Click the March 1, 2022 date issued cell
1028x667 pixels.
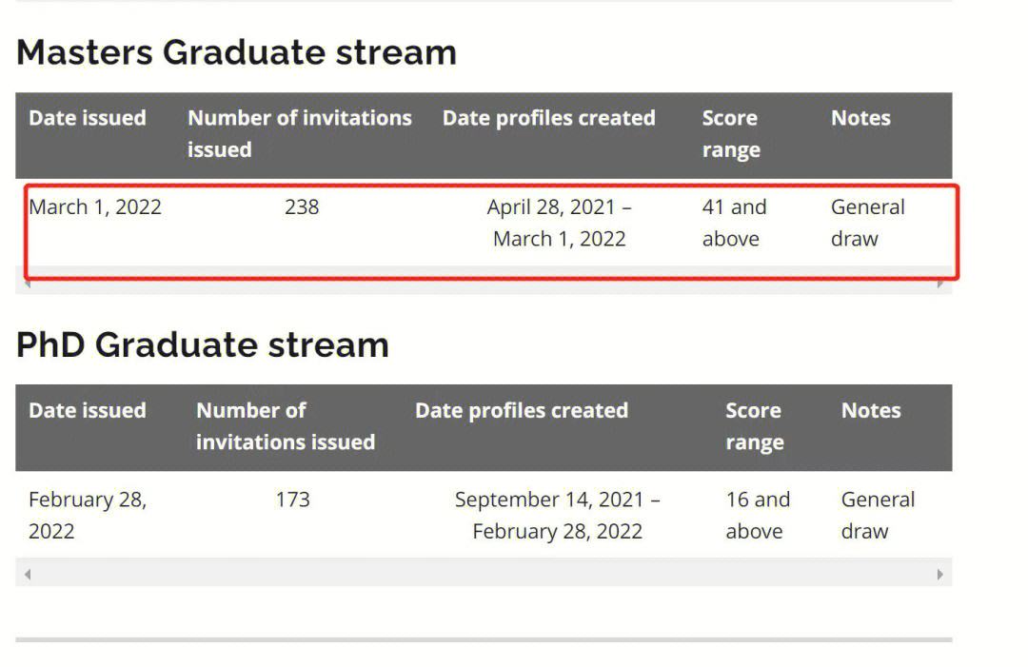point(95,207)
